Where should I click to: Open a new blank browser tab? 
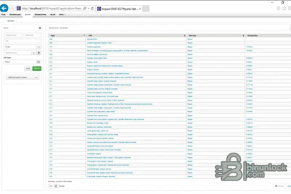[x=146, y=9]
